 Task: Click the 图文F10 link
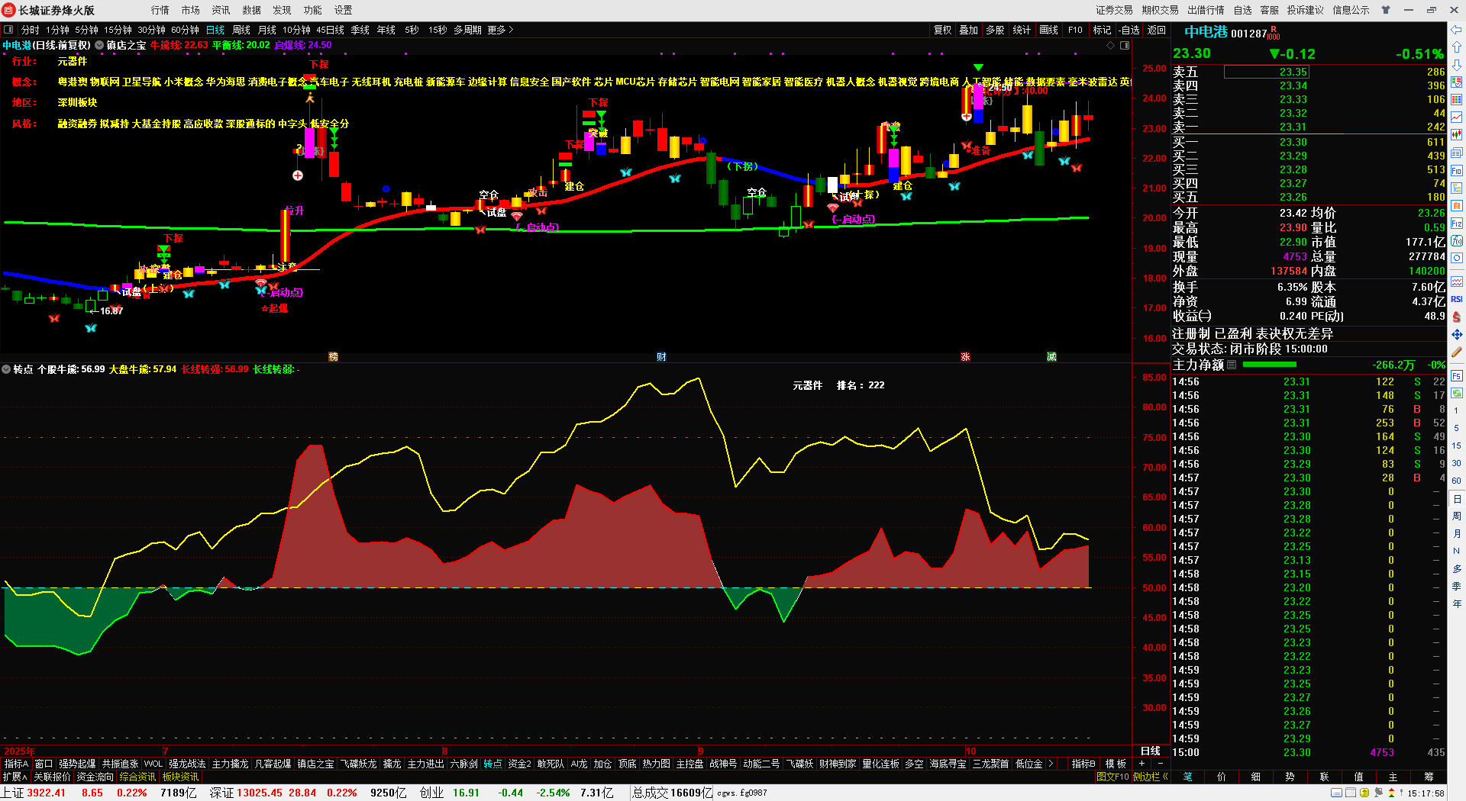(1112, 777)
